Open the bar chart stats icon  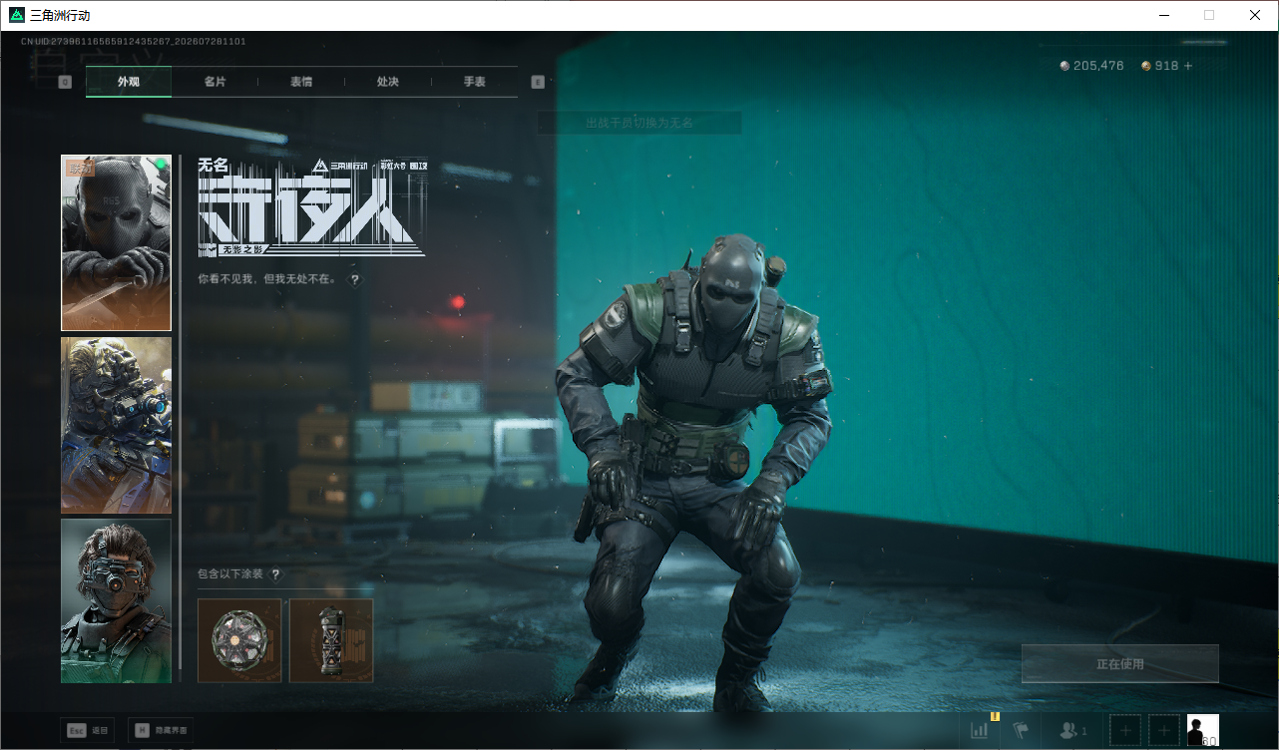pyautogui.click(x=980, y=731)
